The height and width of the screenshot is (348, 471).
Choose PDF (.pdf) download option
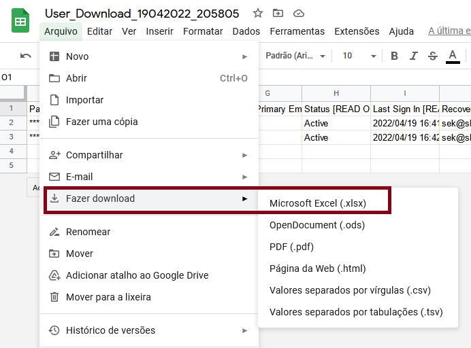(291, 247)
